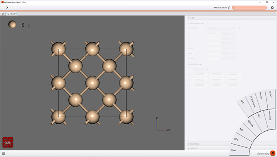The width and height of the screenshot is (277, 157).
Task: Click the Materials Finder search magnifier
Action: (229, 8)
